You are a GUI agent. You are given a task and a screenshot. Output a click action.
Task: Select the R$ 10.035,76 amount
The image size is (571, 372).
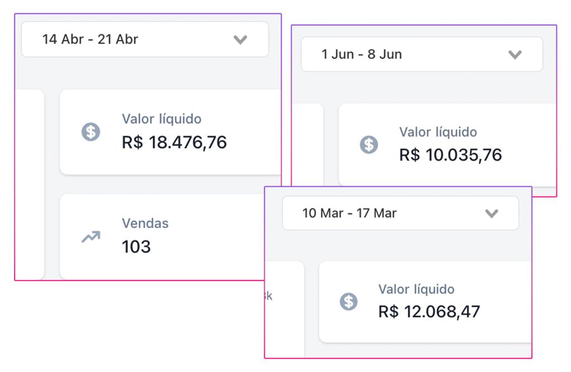point(451,155)
